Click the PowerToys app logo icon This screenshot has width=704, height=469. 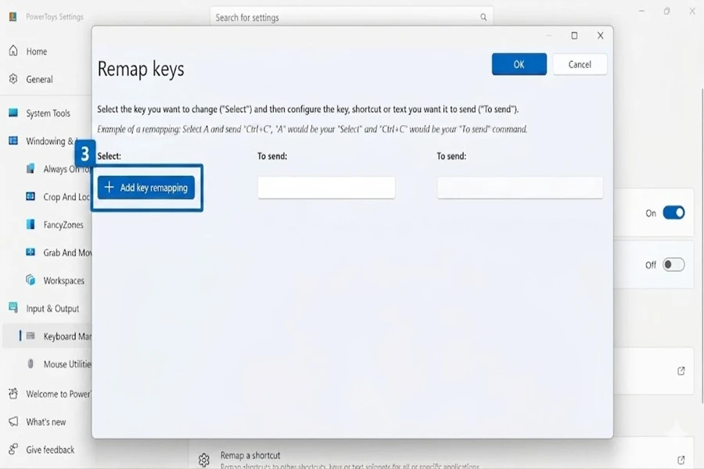[x=13, y=16]
